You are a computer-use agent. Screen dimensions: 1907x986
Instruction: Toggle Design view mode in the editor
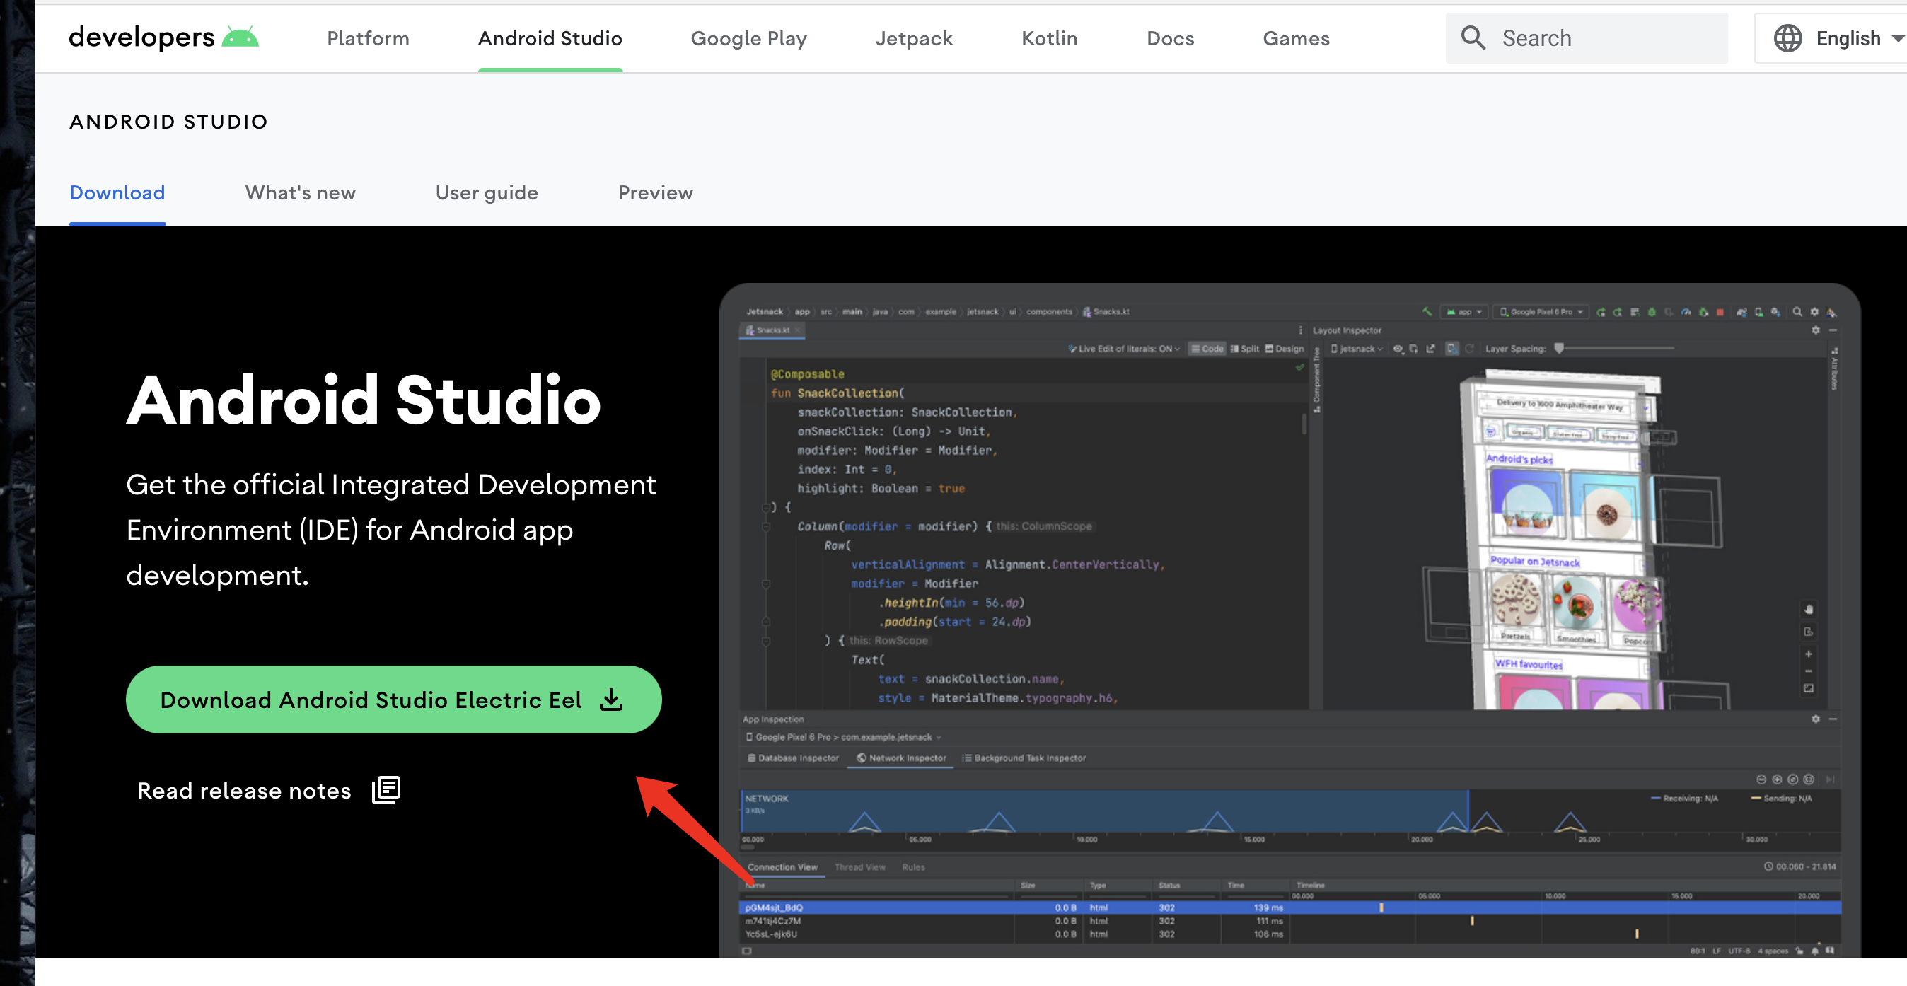coord(1285,349)
